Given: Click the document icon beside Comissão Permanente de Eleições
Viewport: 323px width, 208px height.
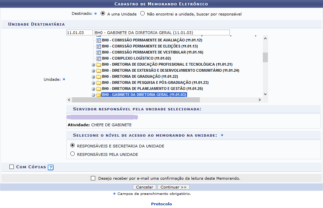Looking at the screenshot, I should 99,46.
